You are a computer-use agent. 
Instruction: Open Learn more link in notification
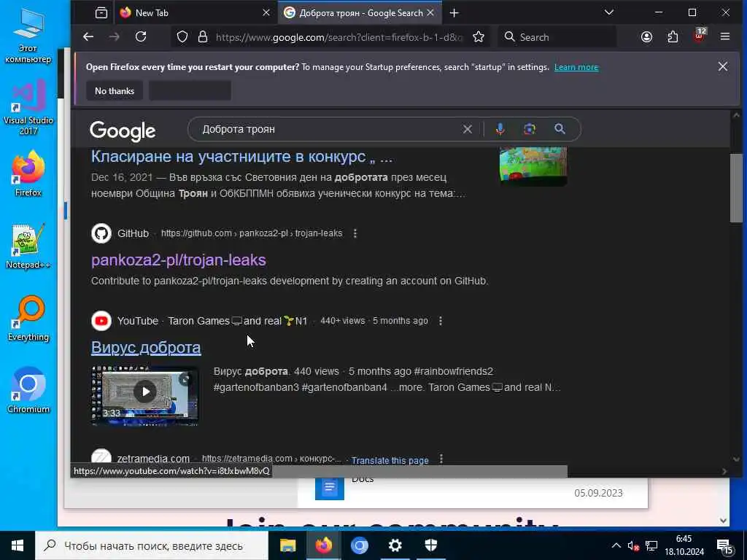(x=576, y=67)
